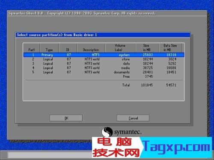Image resolution: width=214 pixels, height=160 pixels.
Task: Click the data size value 5292
Action: tap(172, 64)
